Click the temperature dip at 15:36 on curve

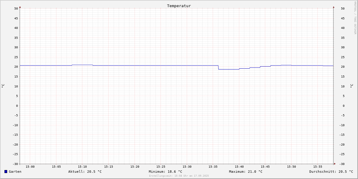coord(218,67)
